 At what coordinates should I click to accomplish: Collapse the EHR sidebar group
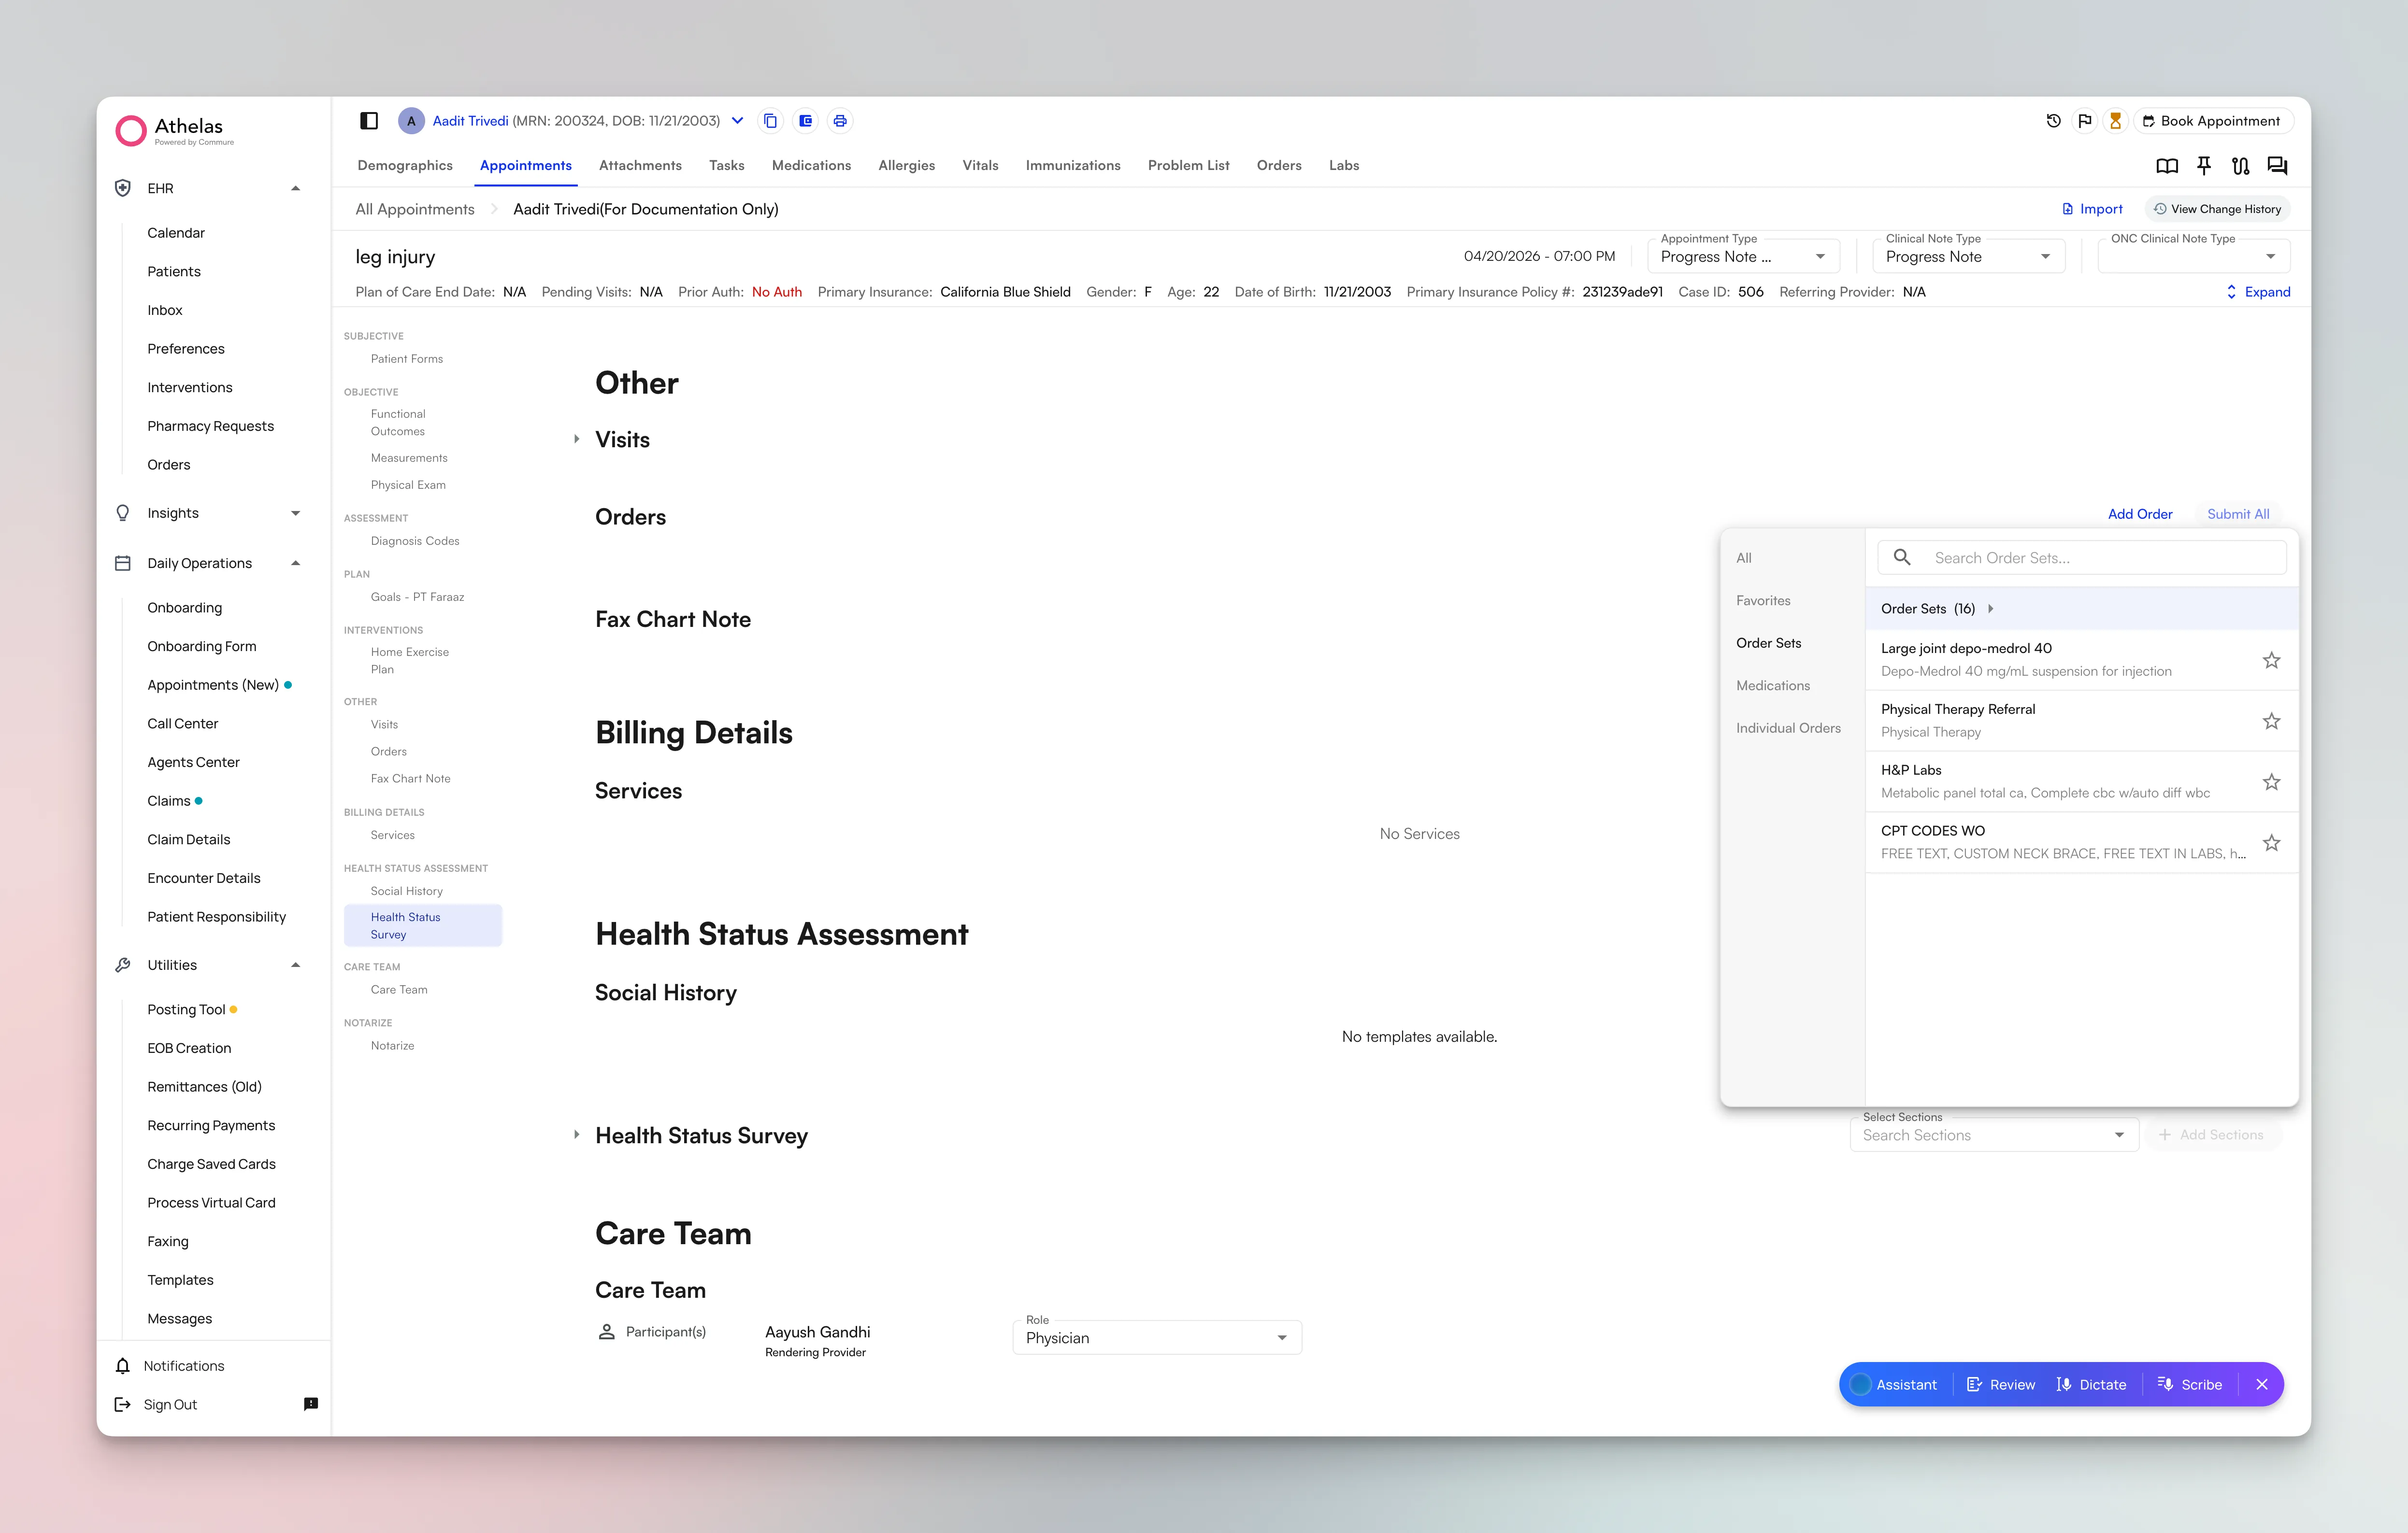pos(295,188)
